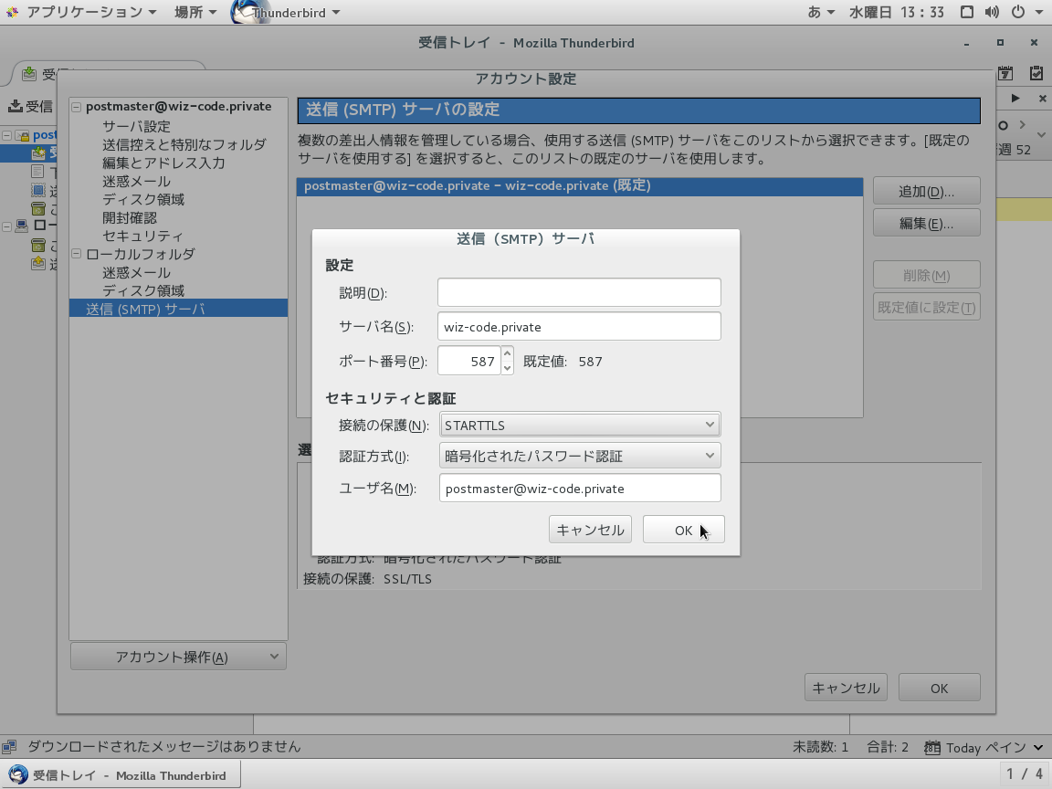Click the Get Messages download icon
1052x789 pixels.
pyautogui.click(x=15, y=106)
